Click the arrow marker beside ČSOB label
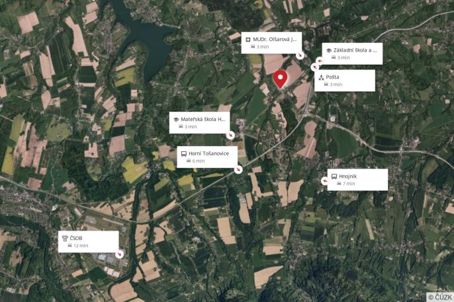 coord(119,254)
